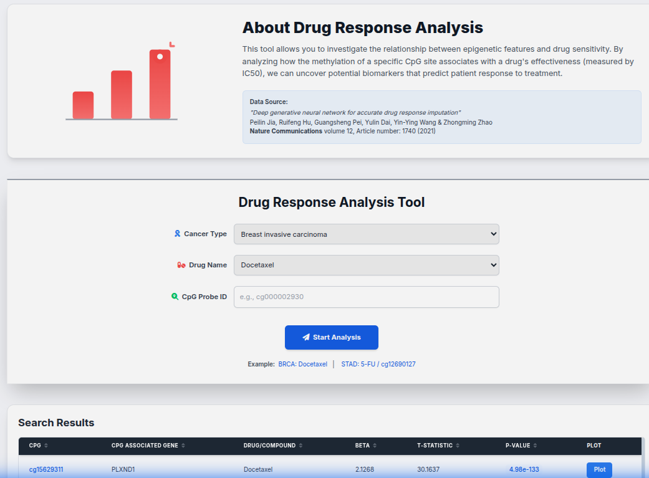This screenshot has height=478, width=649.
Task: Sort by Drug/Compound column sort icon
Action: (301, 446)
